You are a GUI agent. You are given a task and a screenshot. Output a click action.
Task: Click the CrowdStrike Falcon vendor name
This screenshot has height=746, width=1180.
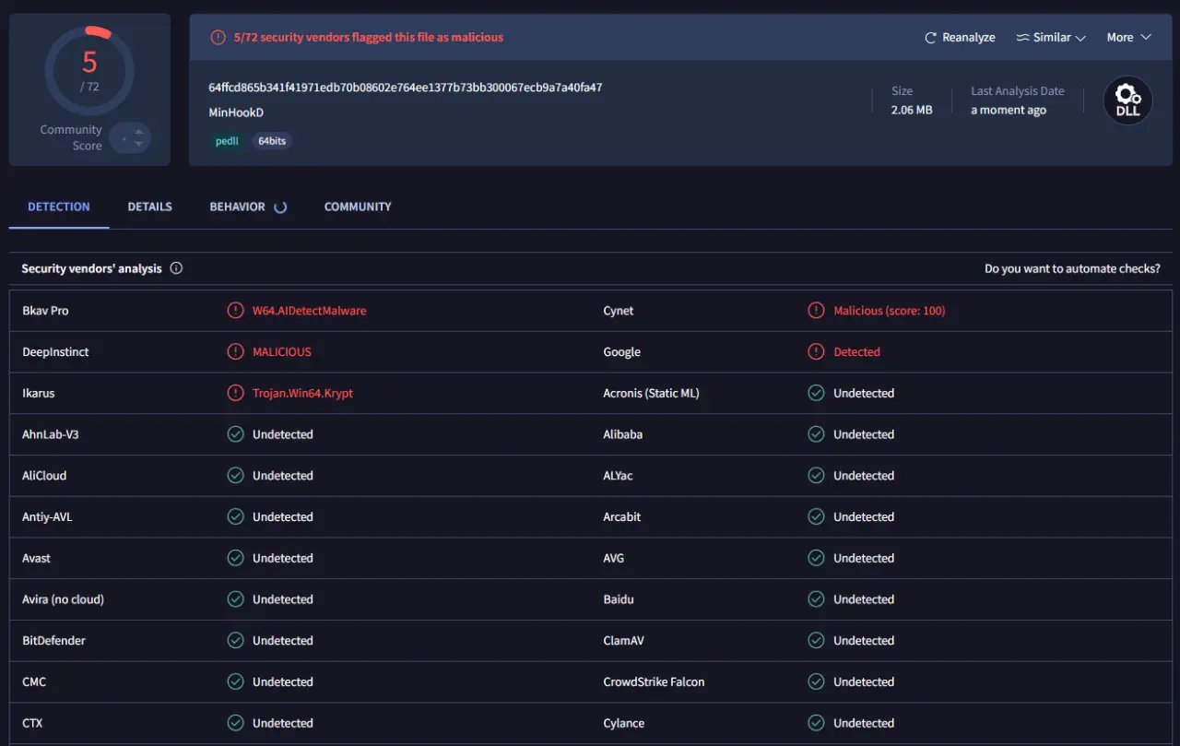(654, 682)
